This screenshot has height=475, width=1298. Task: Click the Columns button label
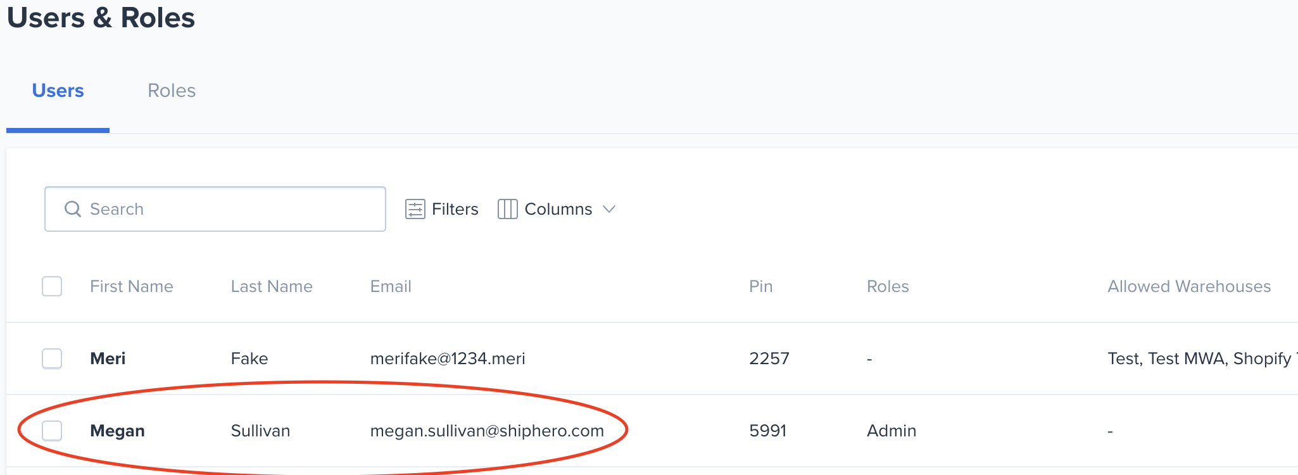pos(558,209)
